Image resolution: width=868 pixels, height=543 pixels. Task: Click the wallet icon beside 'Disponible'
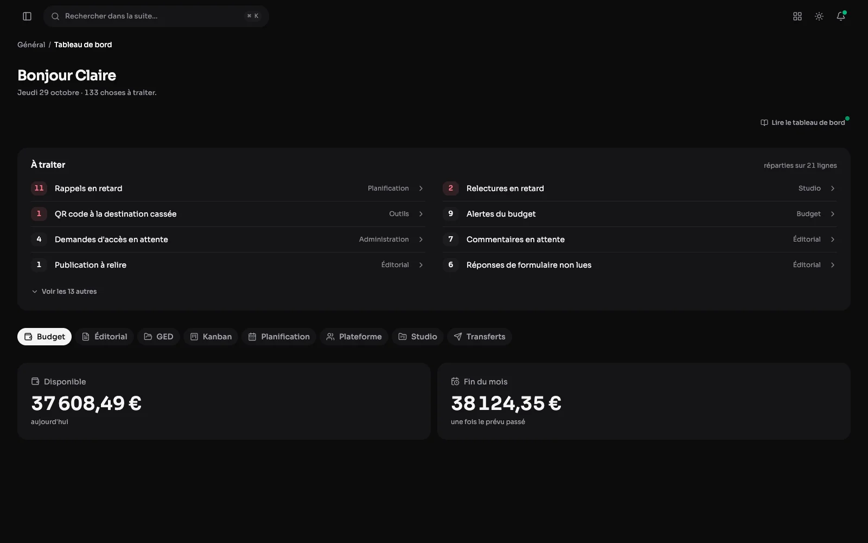pos(35,382)
